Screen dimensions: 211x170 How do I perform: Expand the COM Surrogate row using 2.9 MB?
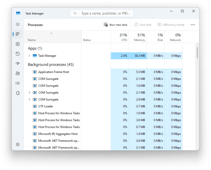click(29, 99)
